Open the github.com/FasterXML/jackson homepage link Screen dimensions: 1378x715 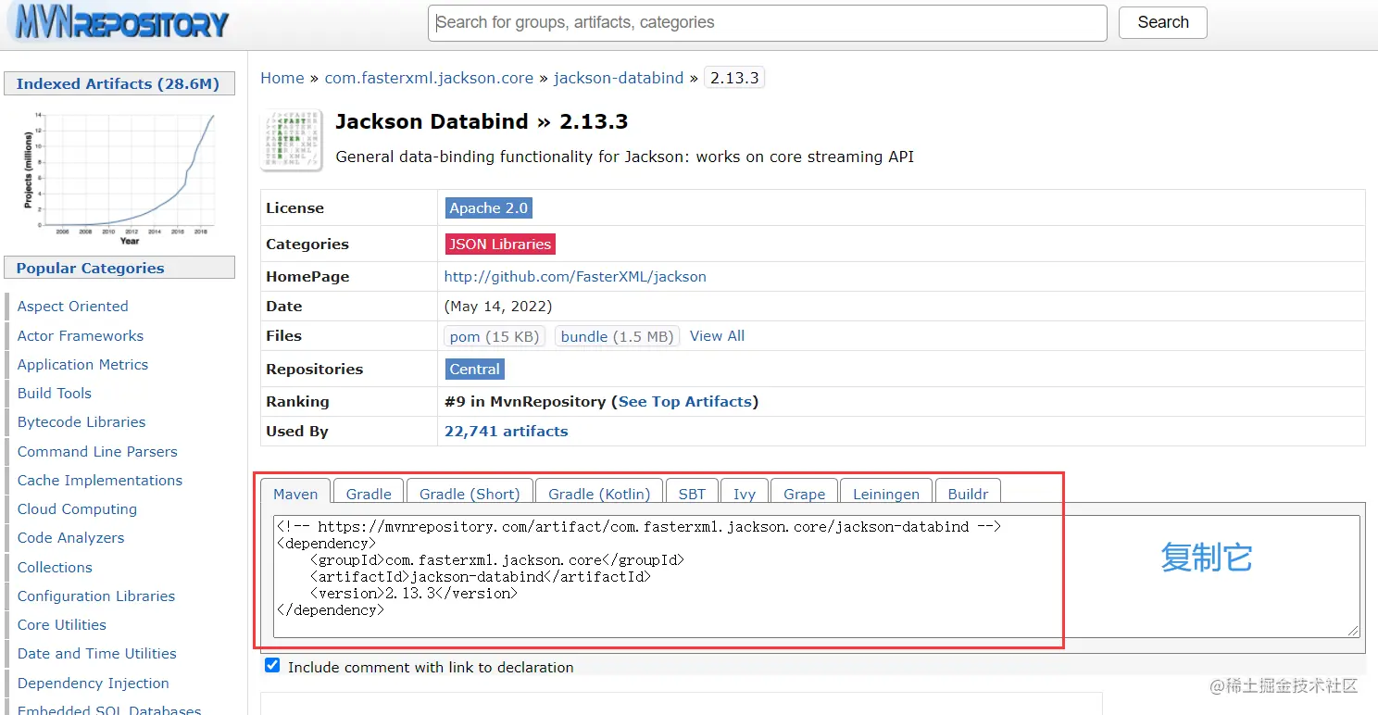[x=575, y=276]
